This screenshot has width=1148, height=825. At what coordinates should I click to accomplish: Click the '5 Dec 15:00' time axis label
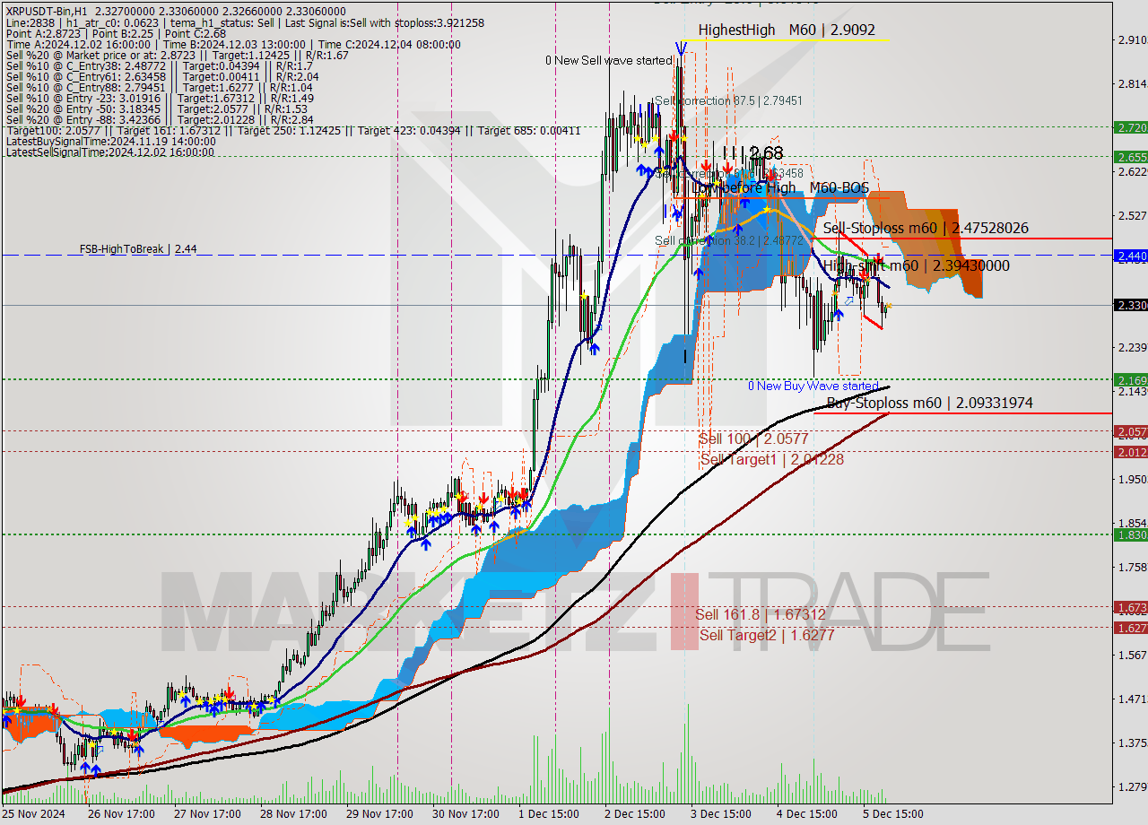[893, 814]
